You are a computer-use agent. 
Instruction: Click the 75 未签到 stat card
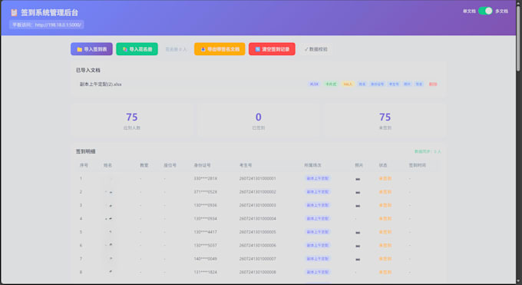pos(385,121)
